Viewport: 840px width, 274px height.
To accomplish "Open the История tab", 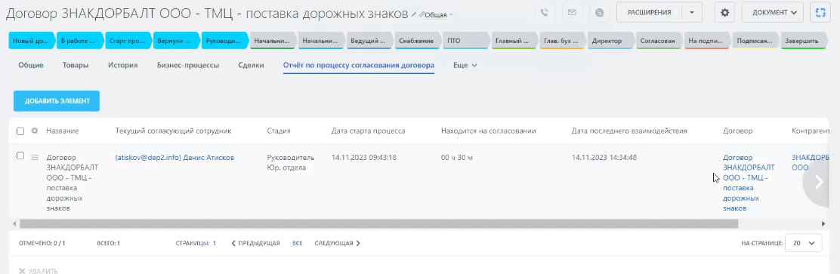I will tap(122, 65).
